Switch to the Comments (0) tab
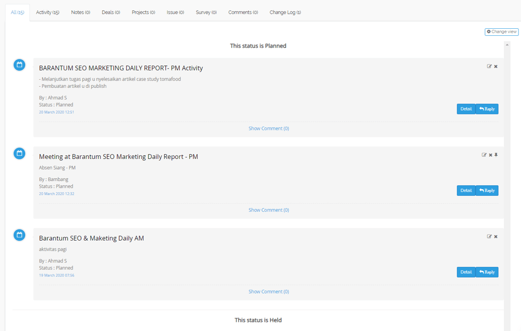This screenshot has height=331, width=521. coord(243,12)
